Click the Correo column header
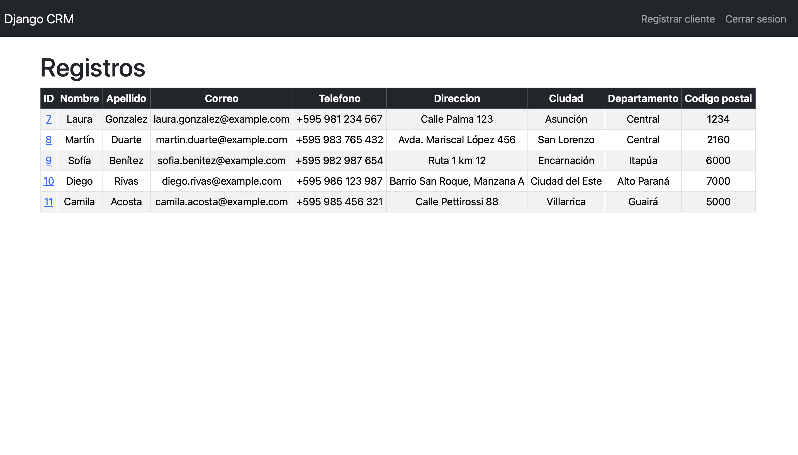 click(221, 98)
